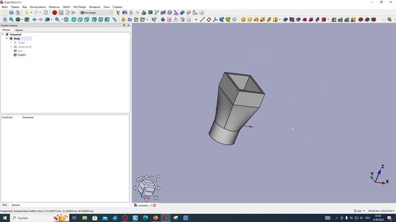The image size is (396, 222).
Task: Set the front view cube icon
Action: coord(74,19)
